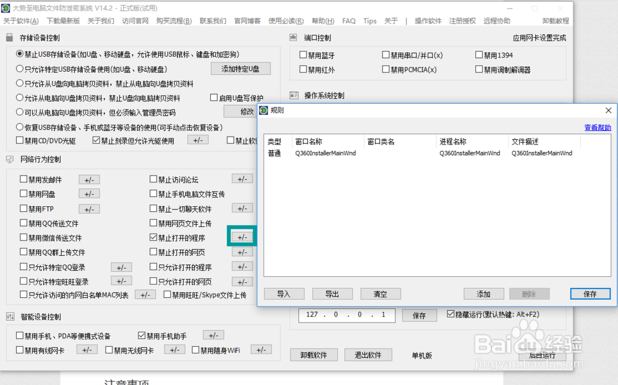The image size is (618, 385).
Task: Click the +/- icon next to 禁用FTP
Action: (x=89, y=208)
